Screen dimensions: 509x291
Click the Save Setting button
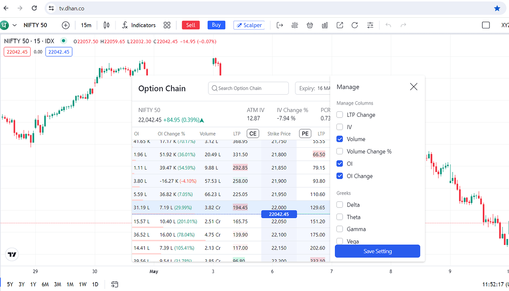(x=377, y=251)
